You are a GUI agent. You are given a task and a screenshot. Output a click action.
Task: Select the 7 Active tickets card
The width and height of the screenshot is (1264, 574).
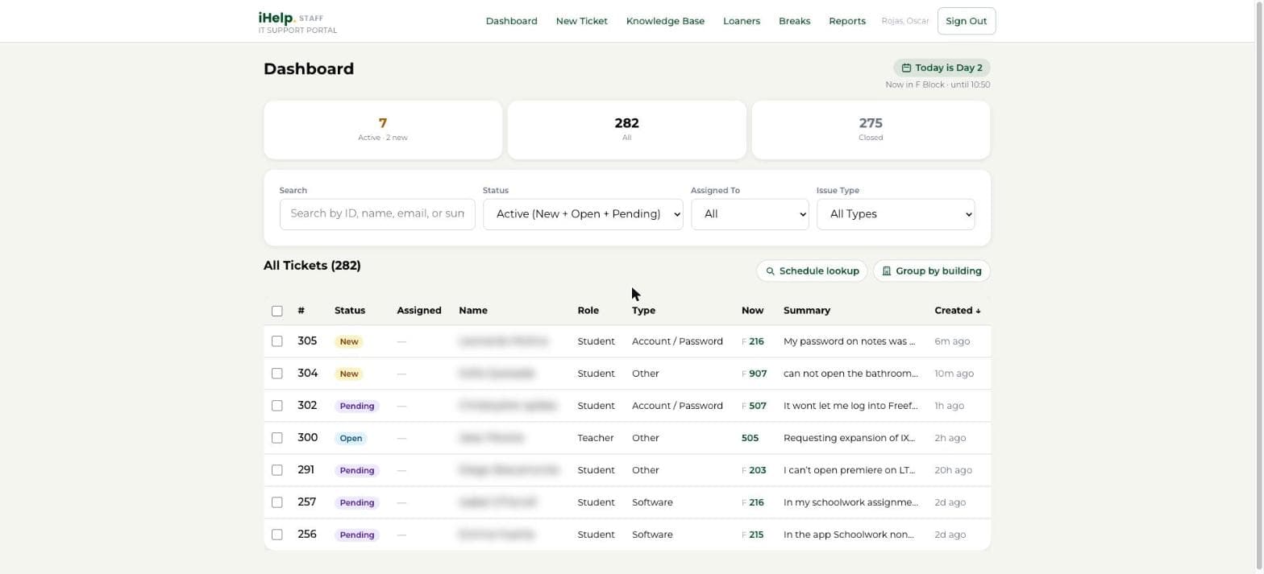coord(383,130)
